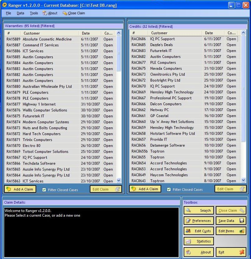
Task: Toggle Filter Closed Cases under Credits
Action: (169, 189)
